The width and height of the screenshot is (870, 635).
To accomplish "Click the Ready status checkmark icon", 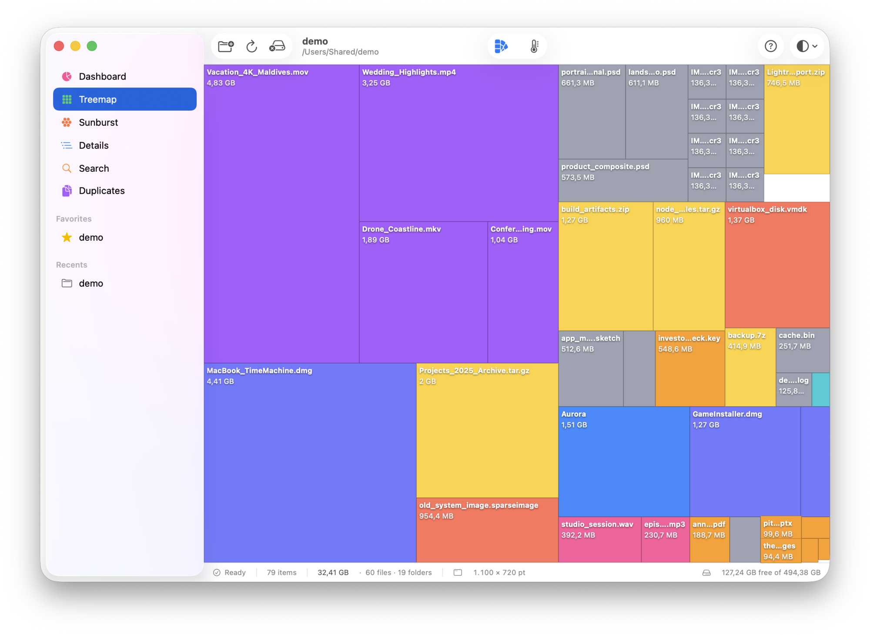I will pos(217,572).
